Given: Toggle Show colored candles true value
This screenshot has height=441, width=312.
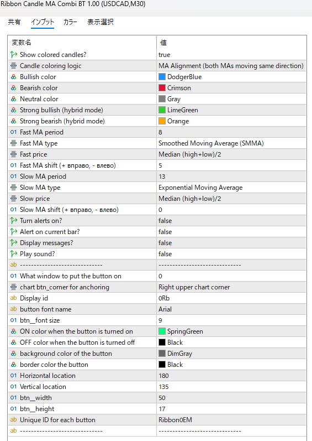Looking at the screenshot, I should (x=231, y=55).
